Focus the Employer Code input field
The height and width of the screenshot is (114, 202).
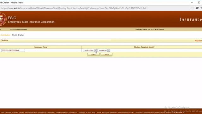(x=13, y=50)
